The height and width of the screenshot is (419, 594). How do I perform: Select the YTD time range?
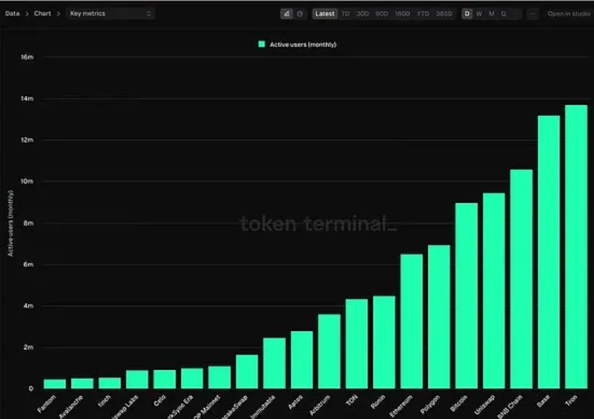tap(423, 14)
